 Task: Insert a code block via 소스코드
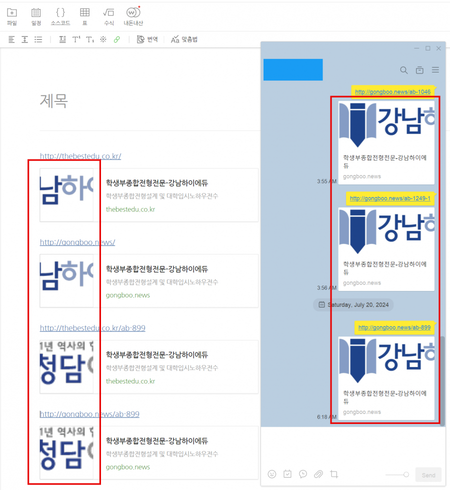point(60,13)
